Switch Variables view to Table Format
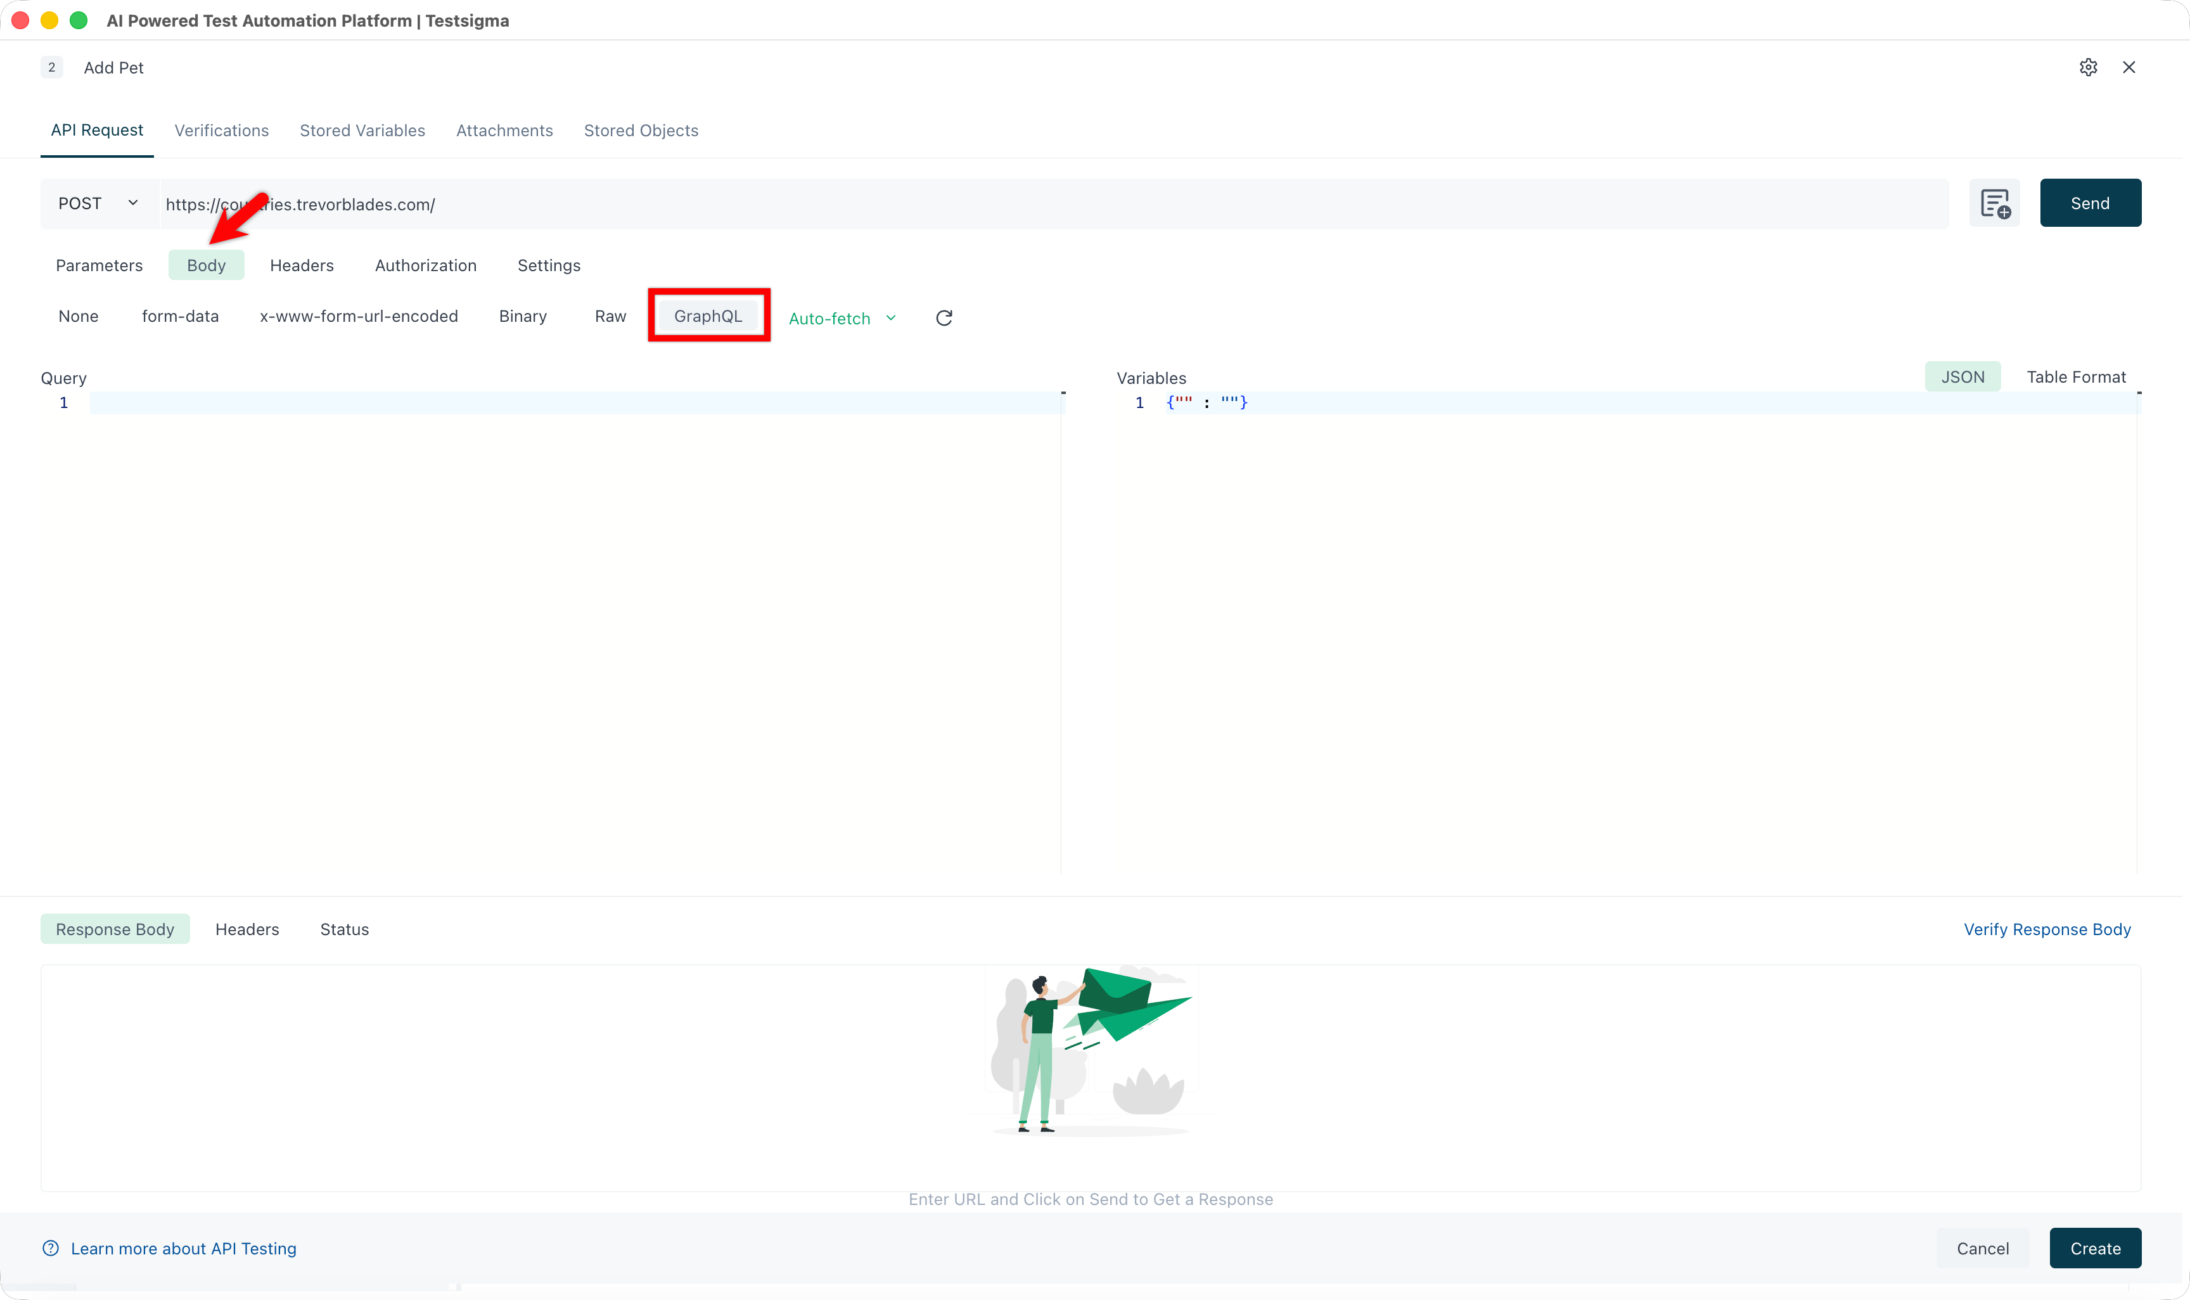2190x1300 pixels. (2076, 377)
